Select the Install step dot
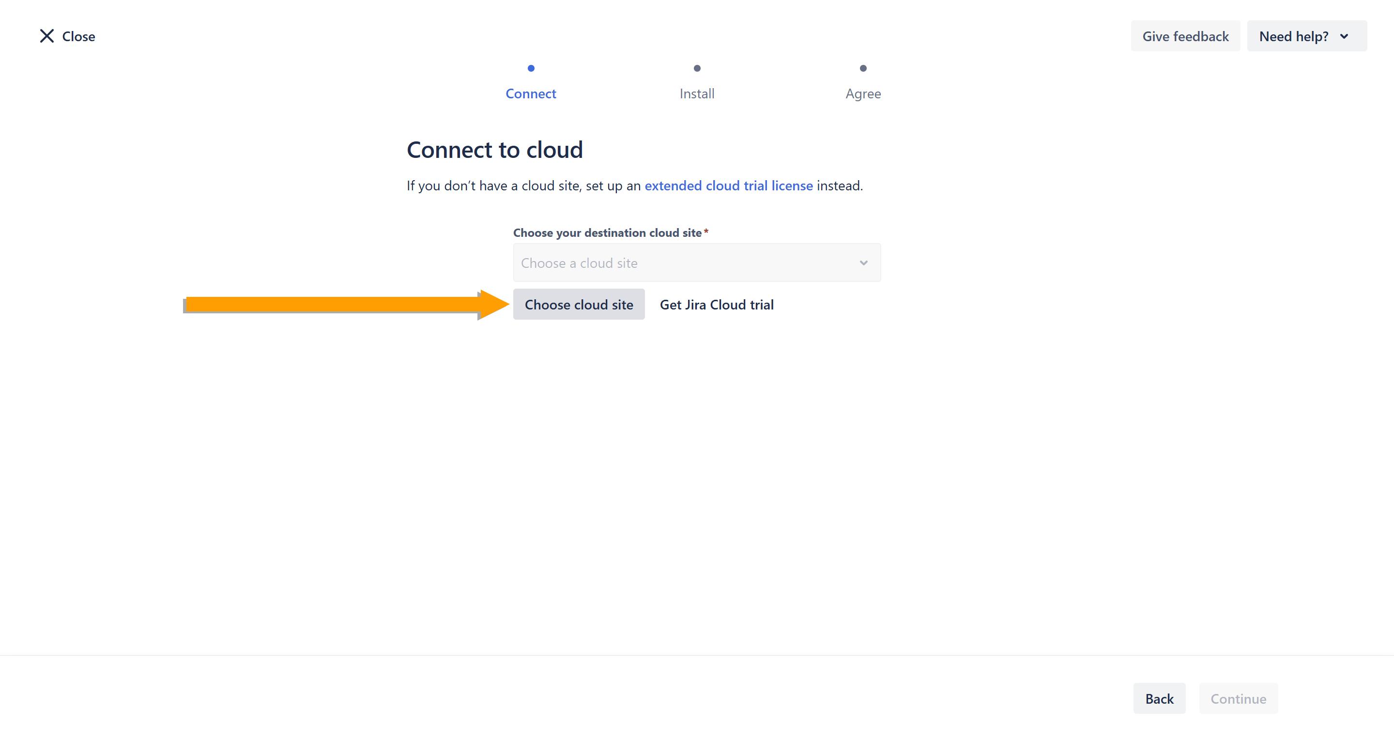This screenshot has width=1394, height=740. [x=697, y=68]
